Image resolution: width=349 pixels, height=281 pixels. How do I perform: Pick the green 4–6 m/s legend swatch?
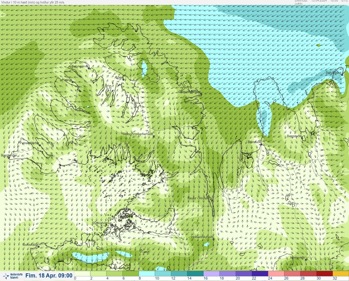pos(114,273)
